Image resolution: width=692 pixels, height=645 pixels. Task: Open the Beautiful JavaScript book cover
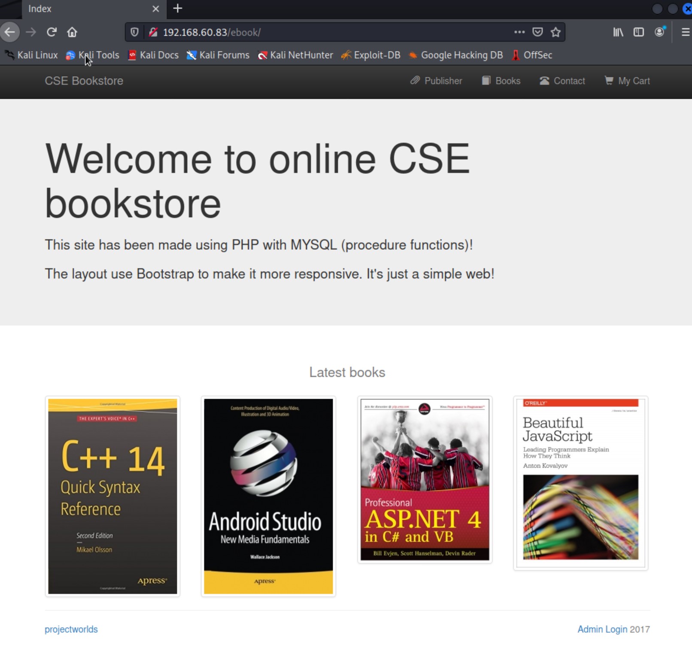click(x=581, y=483)
